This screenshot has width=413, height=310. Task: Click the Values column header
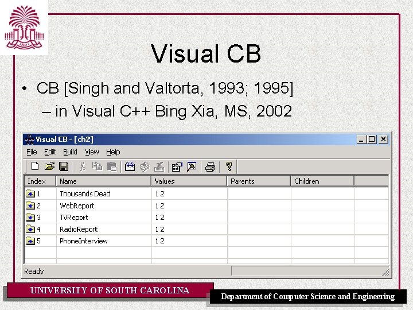pos(189,181)
